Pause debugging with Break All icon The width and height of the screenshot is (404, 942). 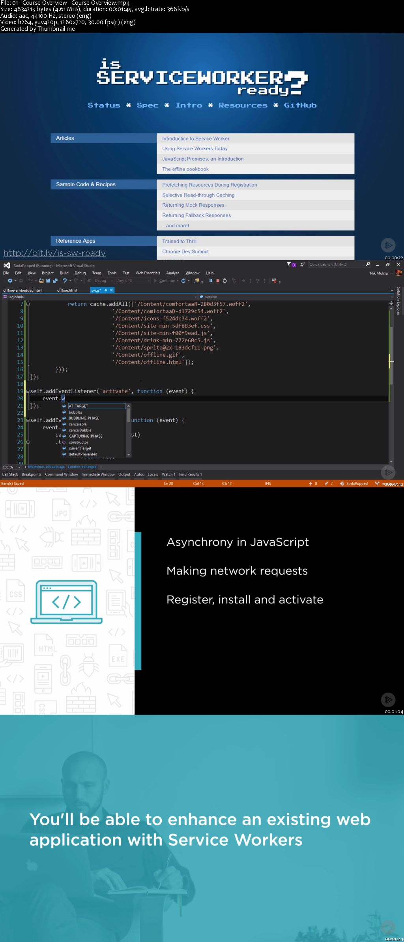pos(211,281)
